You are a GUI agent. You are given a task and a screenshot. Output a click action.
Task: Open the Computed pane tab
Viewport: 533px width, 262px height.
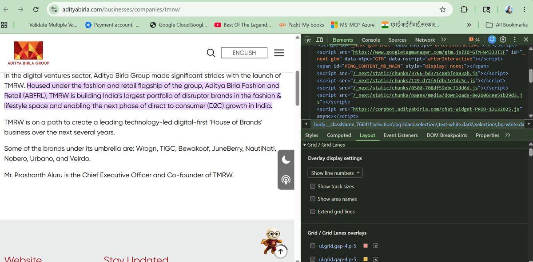pos(339,135)
